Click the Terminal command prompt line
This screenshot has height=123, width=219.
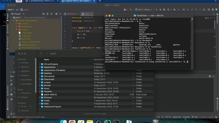tap(147, 61)
